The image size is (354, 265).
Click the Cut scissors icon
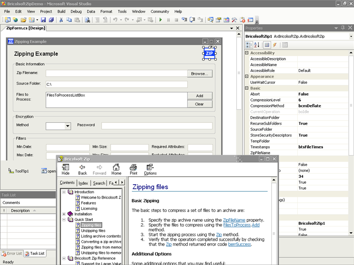61,20
